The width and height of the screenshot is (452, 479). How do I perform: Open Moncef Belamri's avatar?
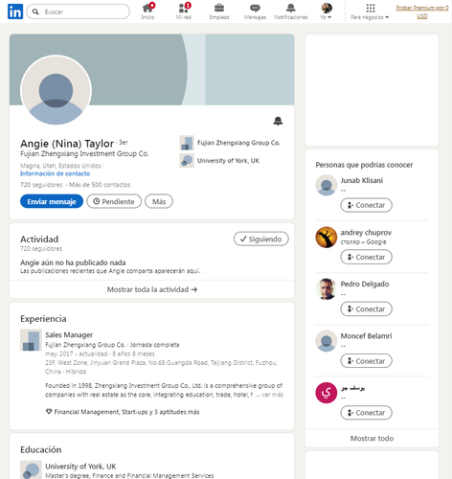327,341
